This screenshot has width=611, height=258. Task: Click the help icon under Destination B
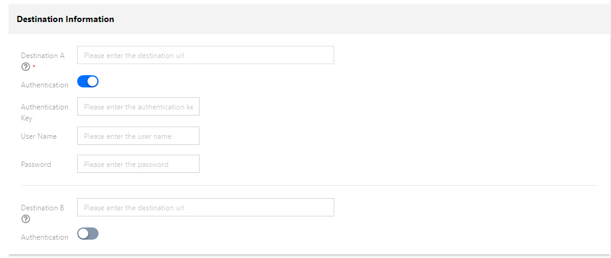(x=25, y=219)
